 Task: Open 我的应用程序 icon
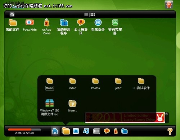click(64, 22)
